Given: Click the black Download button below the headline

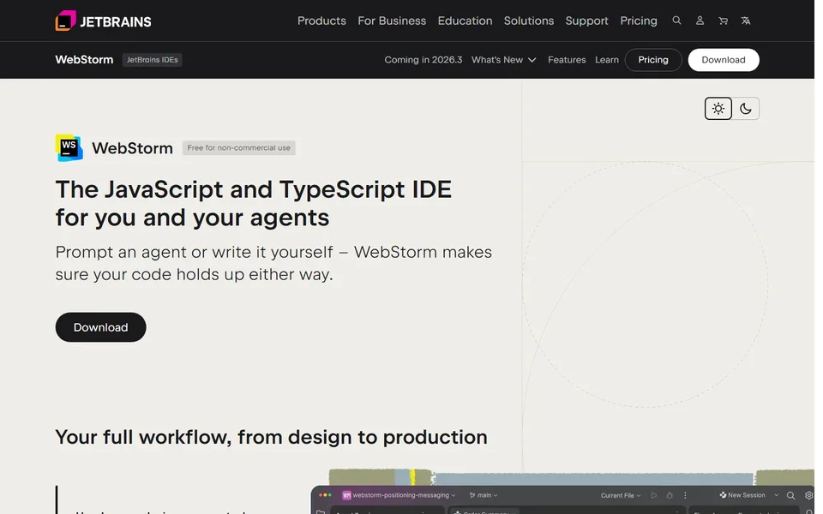Looking at the screenshot, I should (x=101, y=327).
